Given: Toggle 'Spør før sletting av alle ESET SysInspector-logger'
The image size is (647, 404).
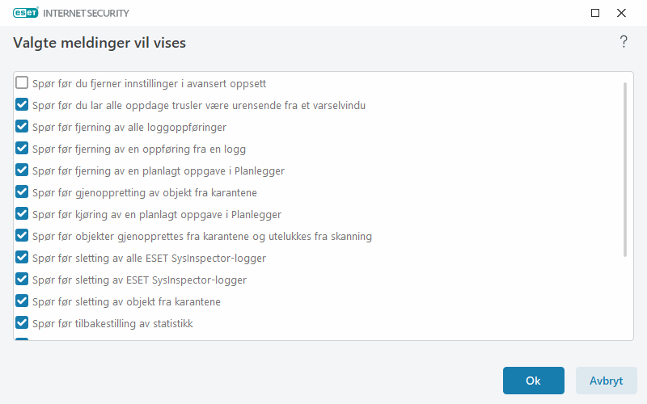Looking at the screenshot, I should (x=23, y=258).
